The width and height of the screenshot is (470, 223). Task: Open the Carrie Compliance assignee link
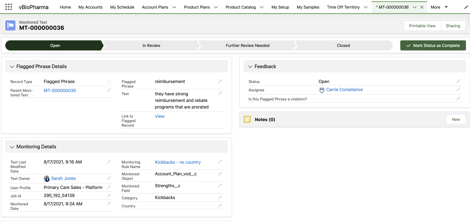(344, 90)
